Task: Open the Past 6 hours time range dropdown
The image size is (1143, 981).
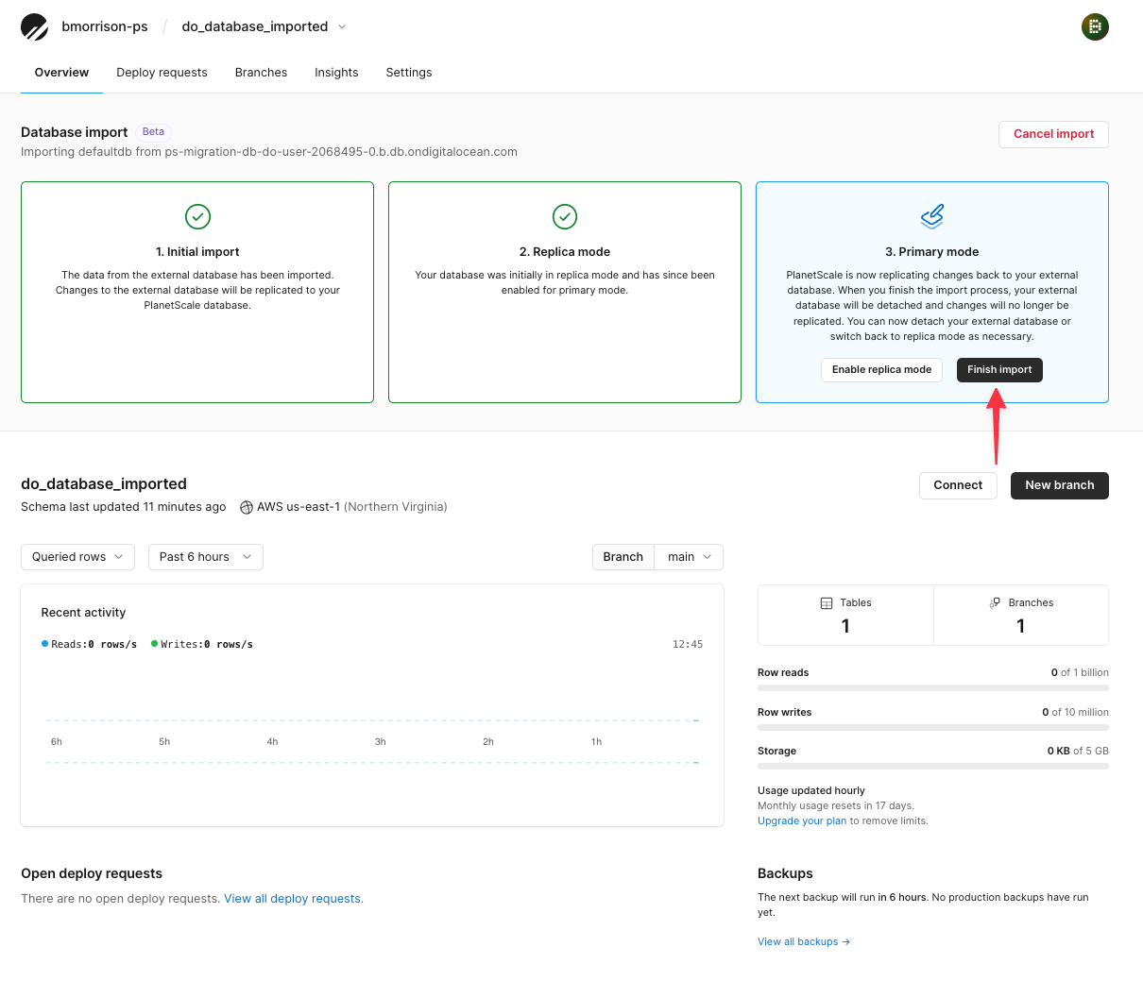Action: 206,557
